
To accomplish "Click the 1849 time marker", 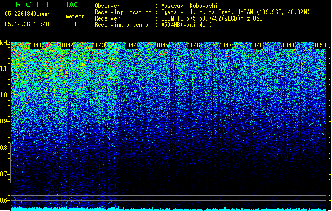I will [x=289, y=45].
